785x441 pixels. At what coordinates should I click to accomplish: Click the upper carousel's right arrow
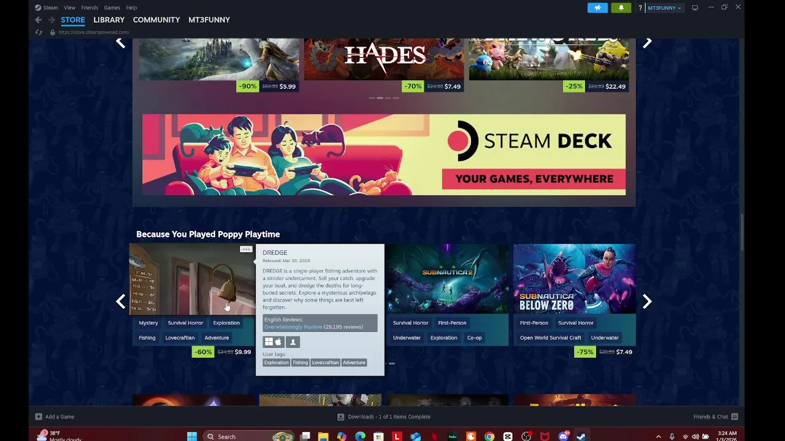pos(647,43)
